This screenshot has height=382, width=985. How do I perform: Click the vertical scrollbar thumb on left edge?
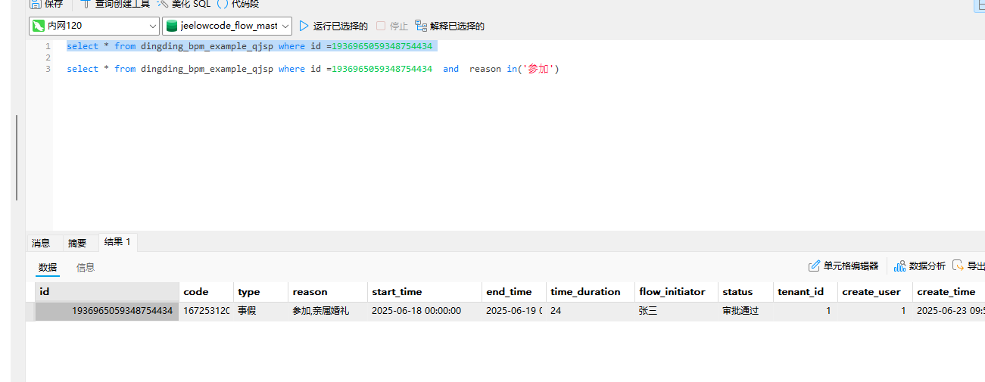point(17,157)
